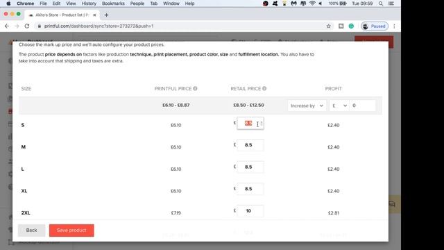Click the S size row label
The height and width of the screenshot is (250, 444).
[23, 125]
